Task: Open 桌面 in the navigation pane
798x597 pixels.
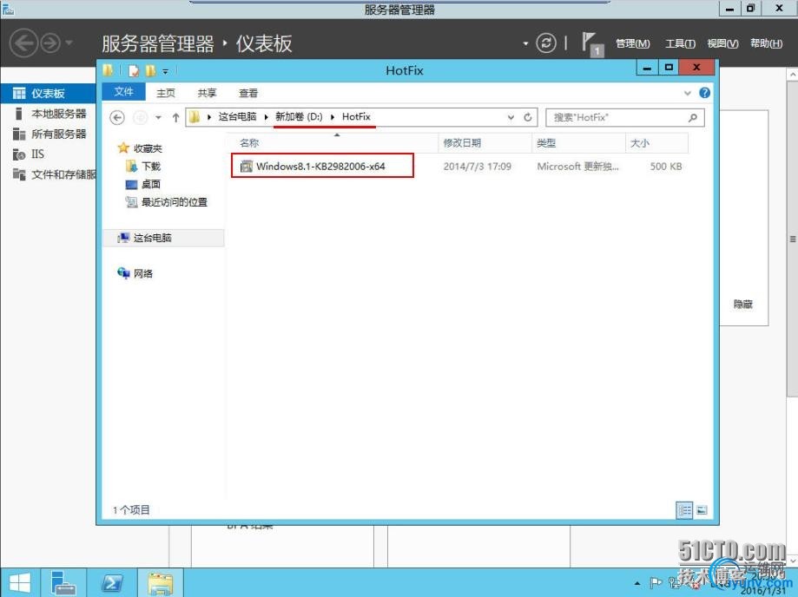Action: point(143,184)
